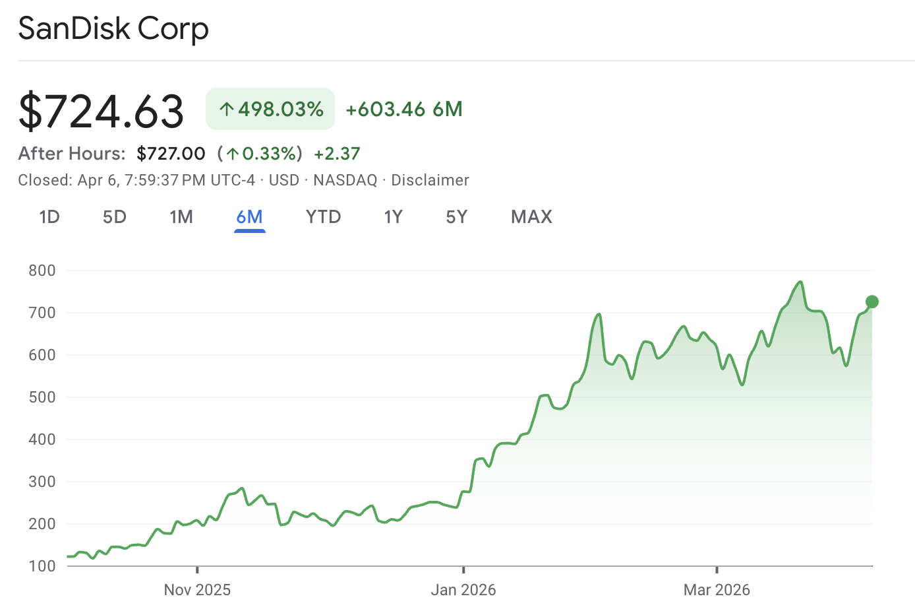
Task: Switch to the 5D time range
Action: click(x=114, y=216)
